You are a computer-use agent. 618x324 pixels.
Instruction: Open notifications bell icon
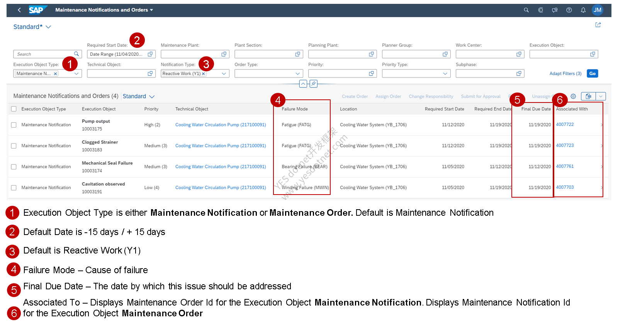(x=583, y=10)
